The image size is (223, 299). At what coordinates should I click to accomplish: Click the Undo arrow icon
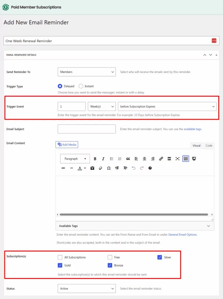[133, 168]
